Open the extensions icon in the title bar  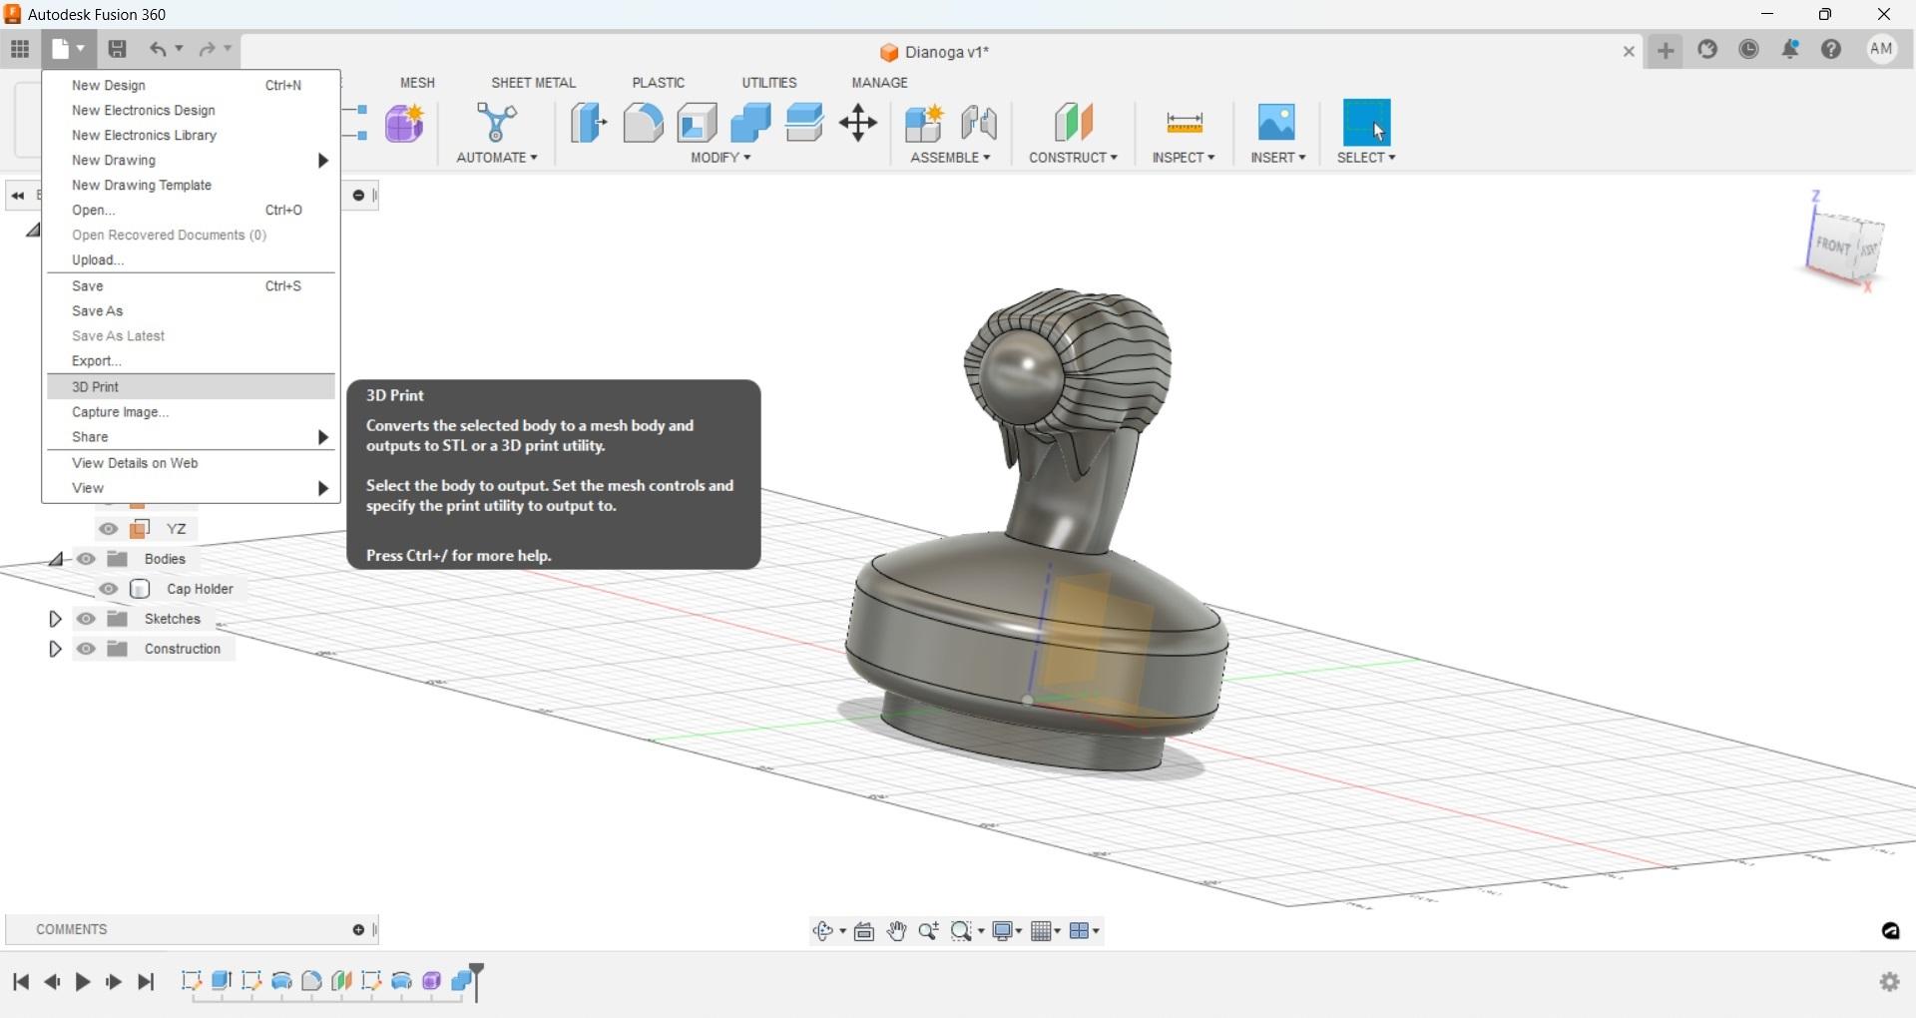[1707, 49]
